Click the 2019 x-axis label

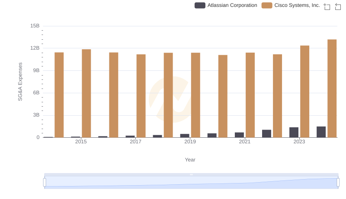point(190,142)
